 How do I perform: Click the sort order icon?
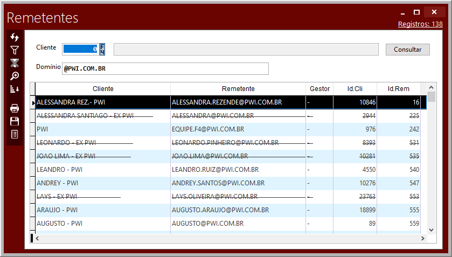(x=15, y=89)
